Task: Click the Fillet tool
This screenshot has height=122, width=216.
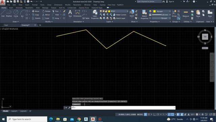Action: pos(56,15)
